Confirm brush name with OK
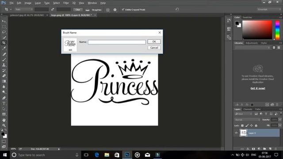Screen dimensions: 283x159 tap(154, 42)
